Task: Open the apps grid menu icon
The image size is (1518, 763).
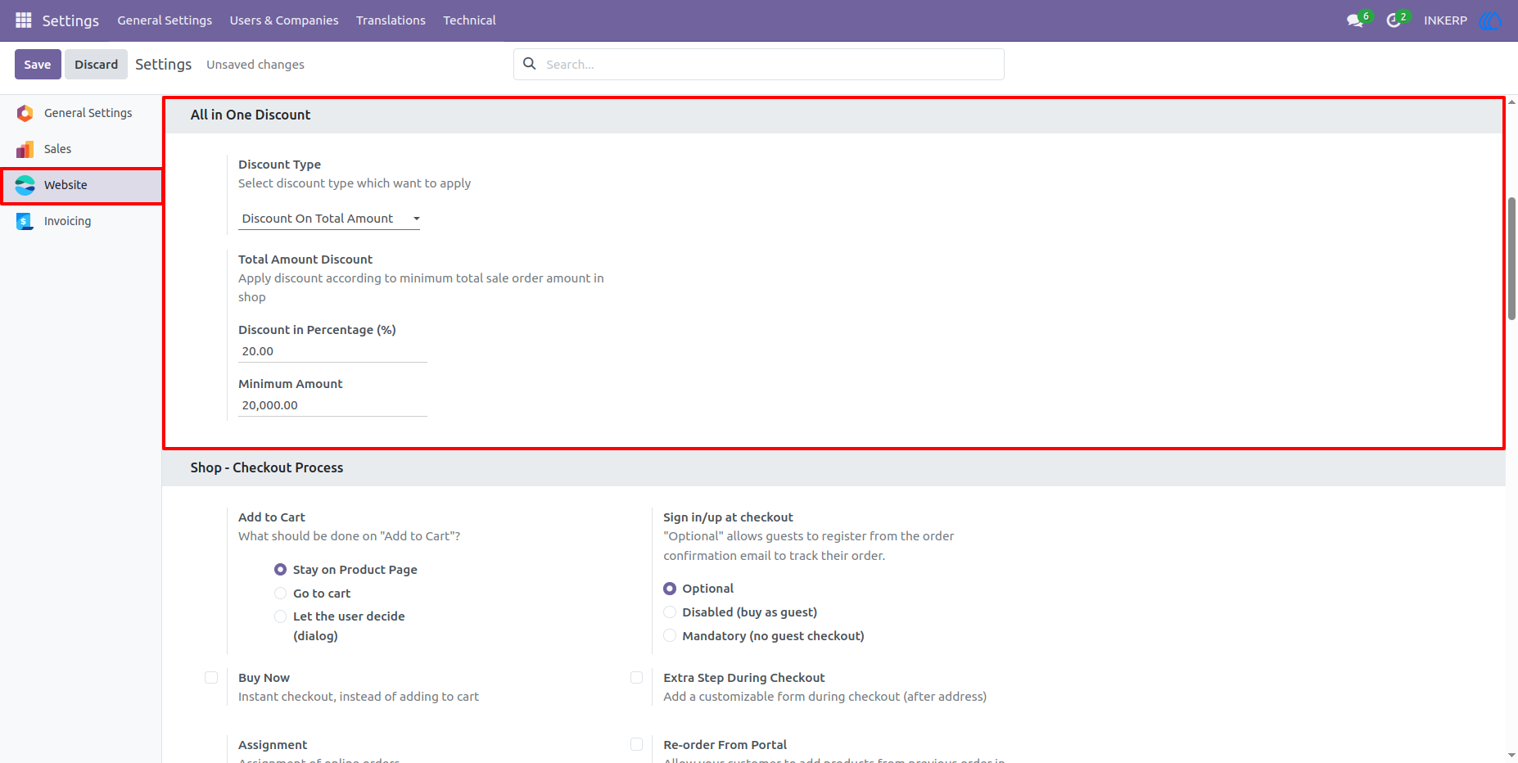Action: click(x=24, y=20)
